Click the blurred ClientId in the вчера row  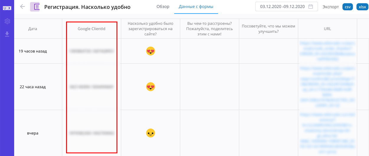[91, 133]
